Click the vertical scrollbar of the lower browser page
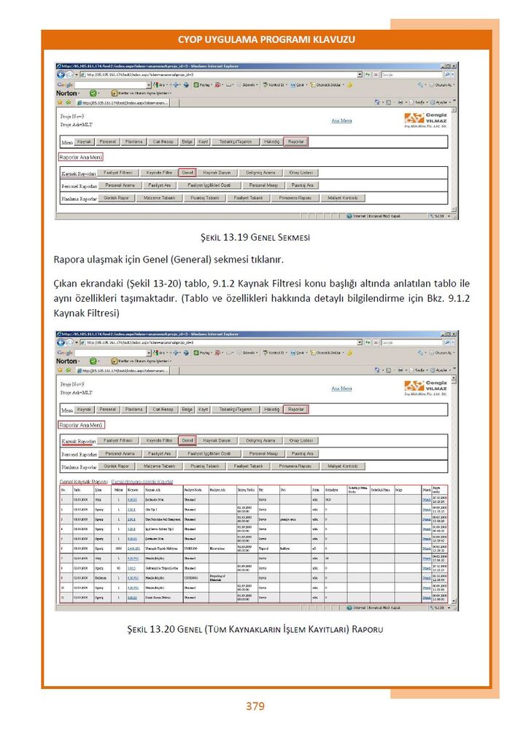Screen dimensions: 515x729 (x=454, y=491)
